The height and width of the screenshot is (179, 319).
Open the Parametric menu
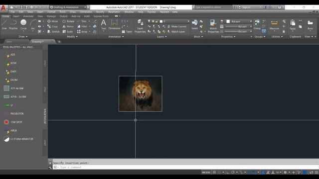[114, 12]
